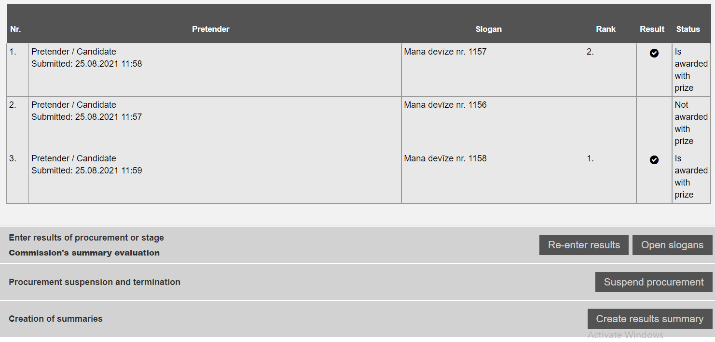
Task: Click the result checkmark for slogan nr. 1158
Action: point(654,160)
